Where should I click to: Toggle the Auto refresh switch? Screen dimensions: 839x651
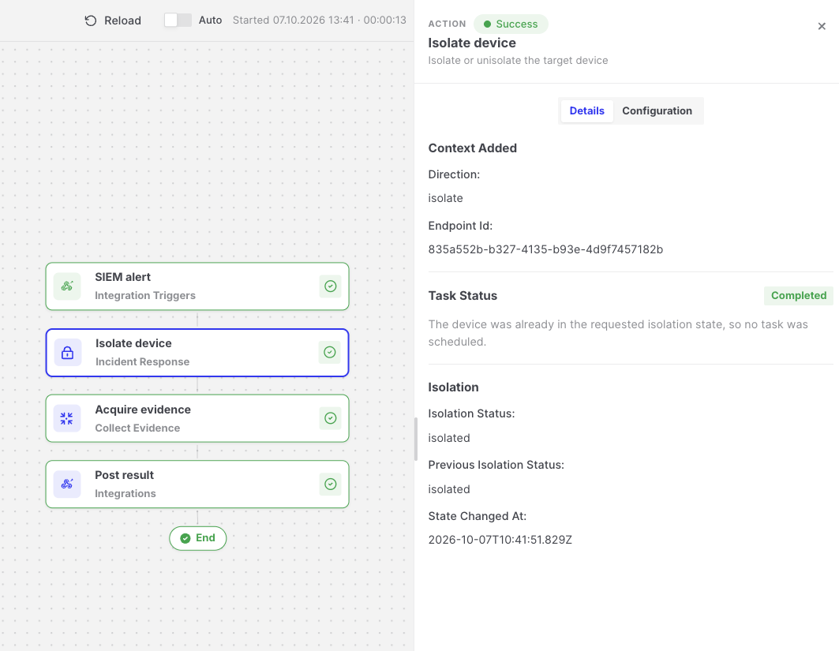click(x=178, y=20)
